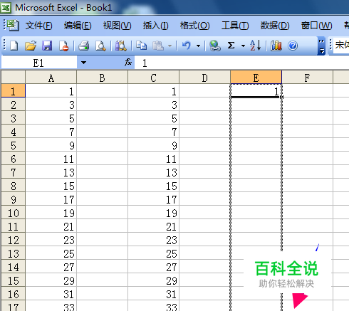Select row 10 header
Viewport: 349px width, 311px height.
tap(13, 213)
